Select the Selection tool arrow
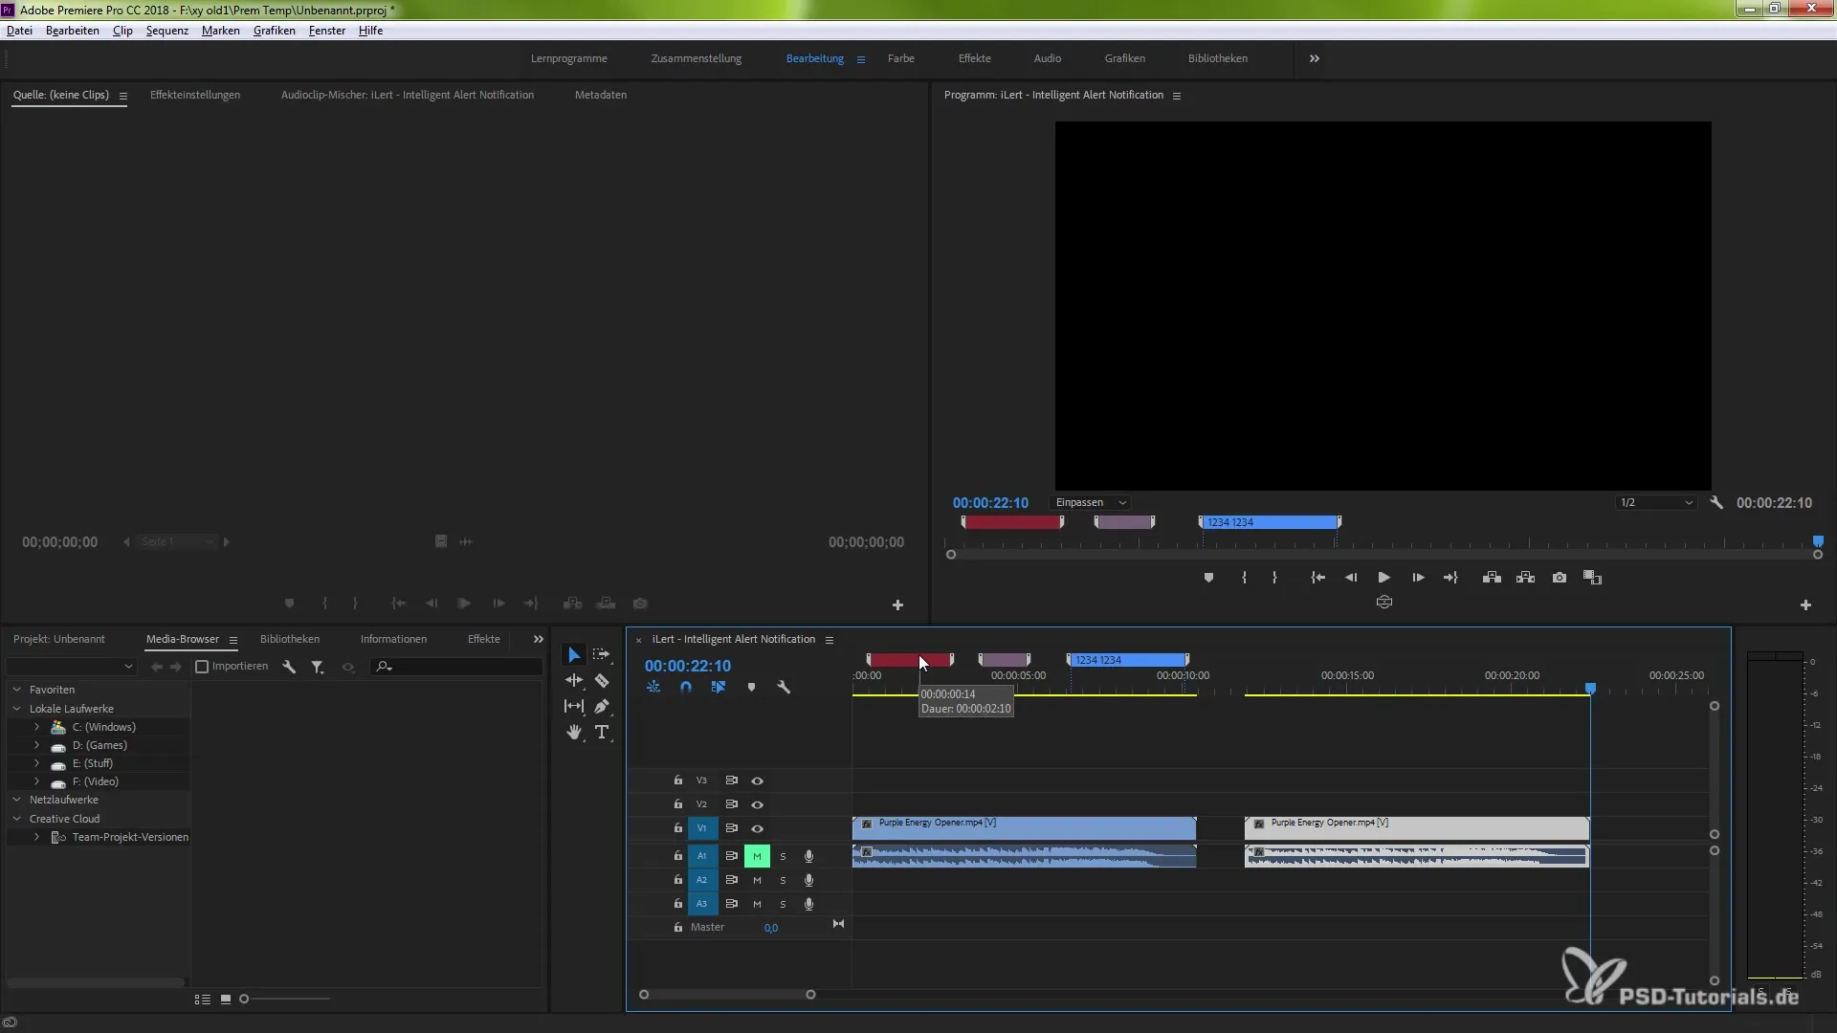The image size is (1837, 1033). click(574, 655)
